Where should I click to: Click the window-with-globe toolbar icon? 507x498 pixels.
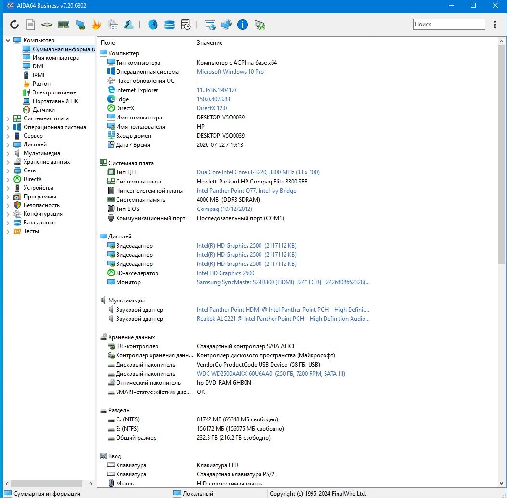(x=210, y=25)
